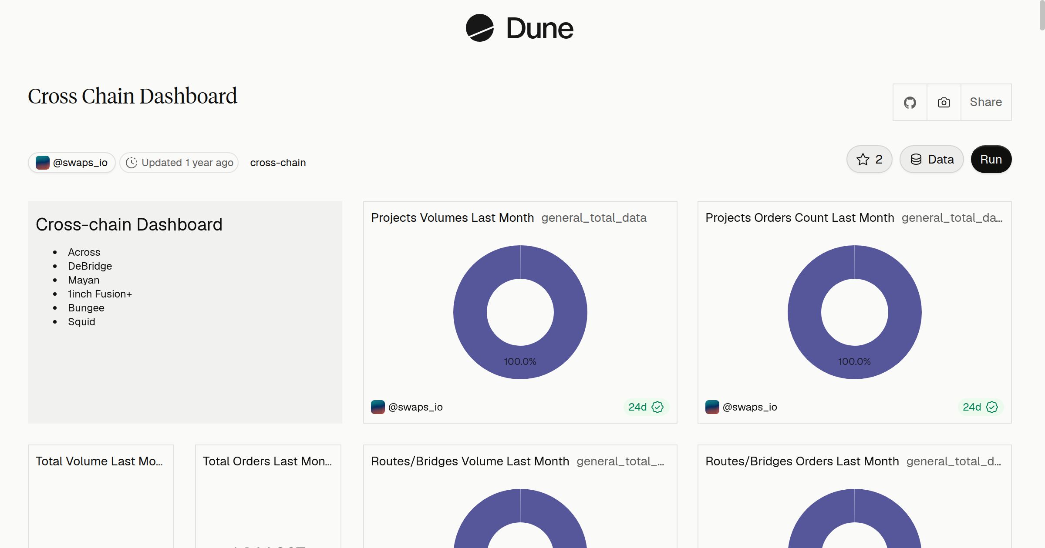1045x548 pixels.
Task: Open the Data button
Action: tap(932, 159)
